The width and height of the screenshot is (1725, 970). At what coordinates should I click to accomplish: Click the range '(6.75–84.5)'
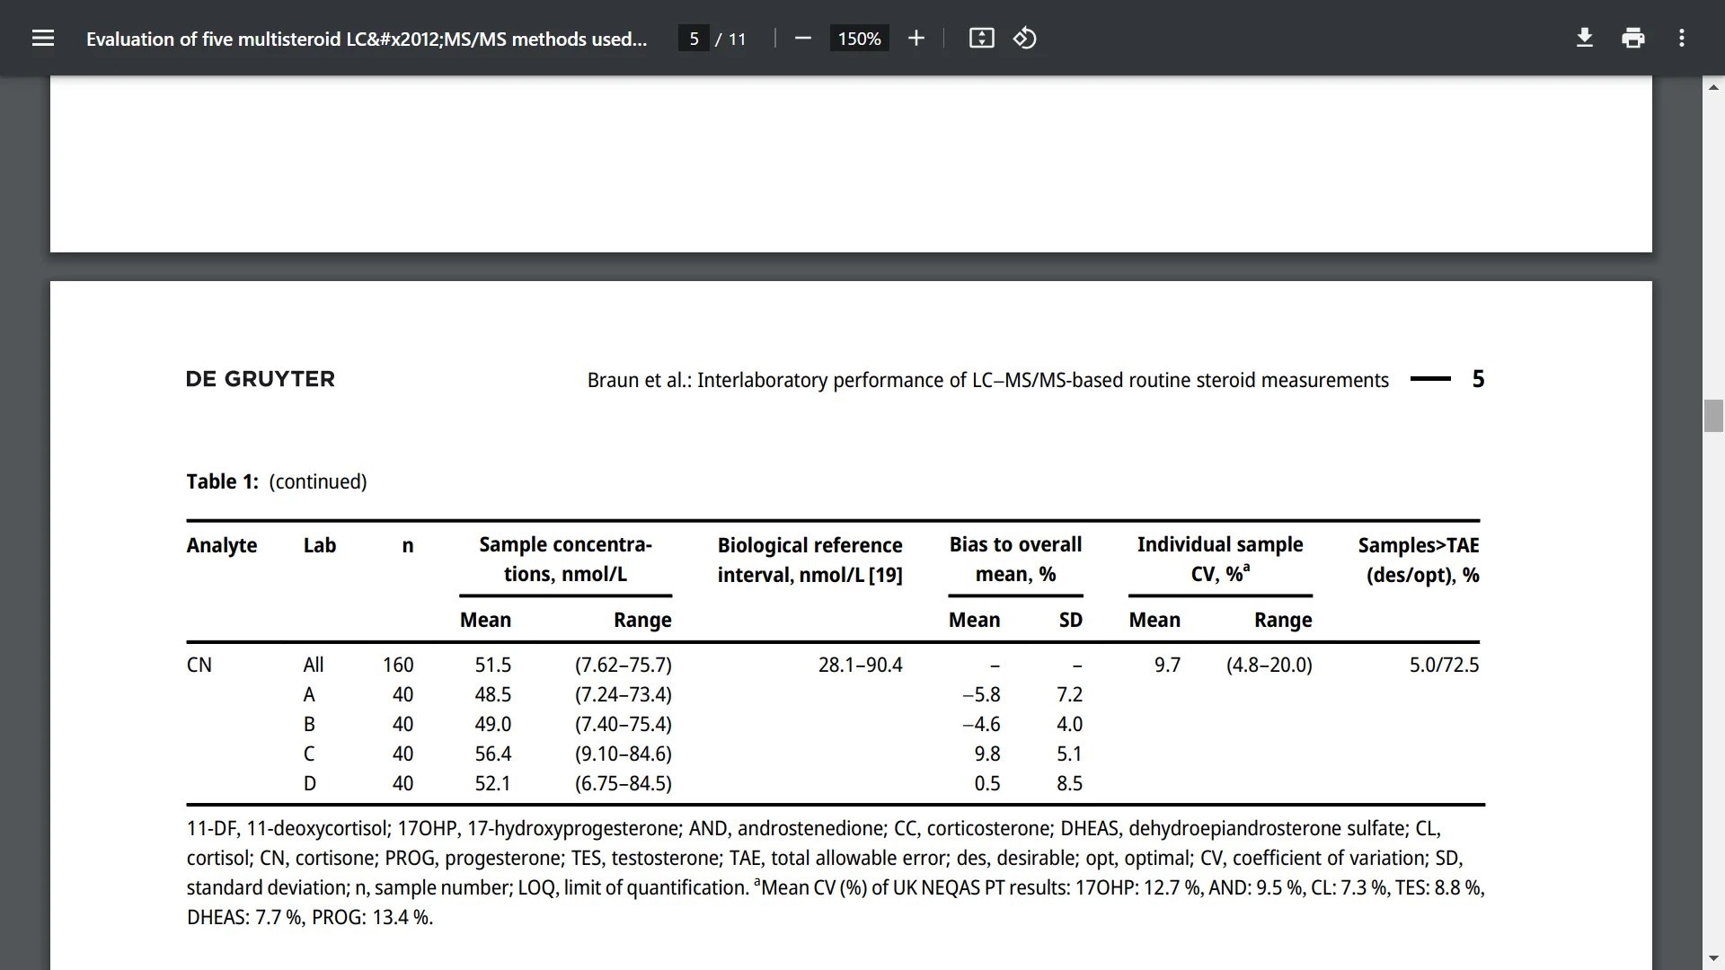624,783
